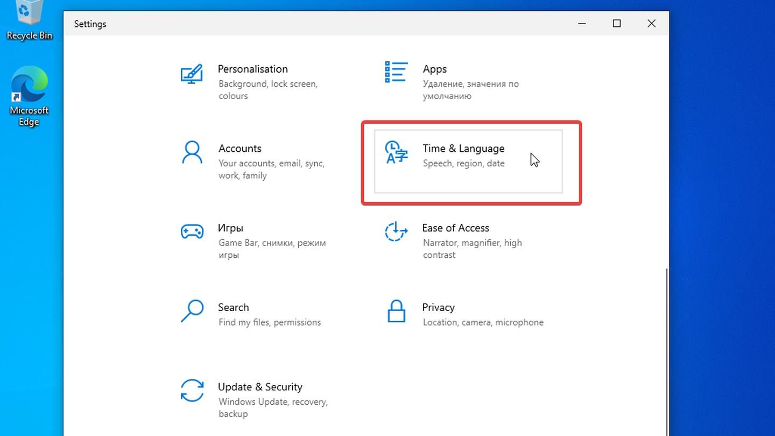Viewport: 775px width, 436px height.
Task: Click 'Windows Update, recovery, backup' description
Action: coord(273,407)
